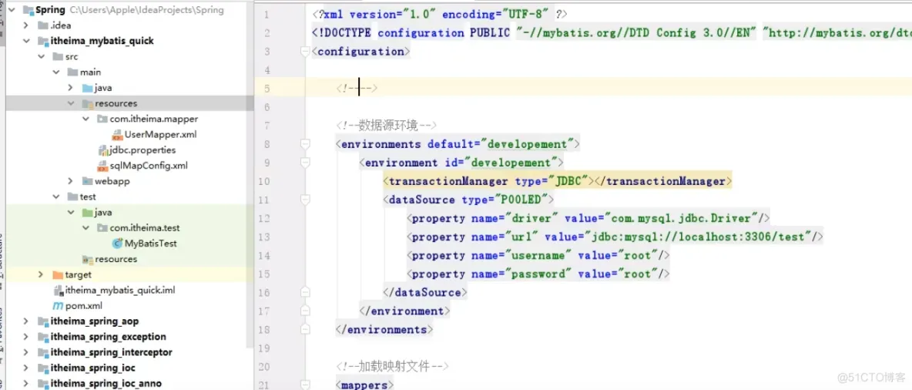Expand the webapp folder
Image resolution: width=912 pixels, height=390 pixels.
[x=70, y=181]
